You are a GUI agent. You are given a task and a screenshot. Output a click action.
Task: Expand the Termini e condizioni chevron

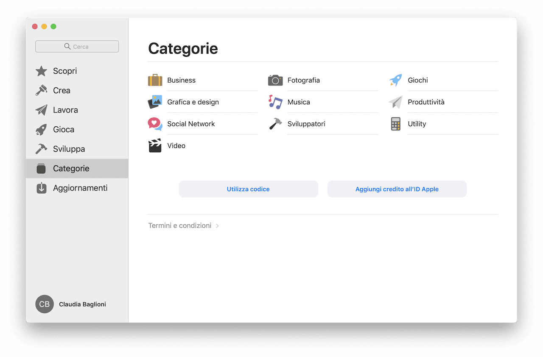click(x=217, y=226)
